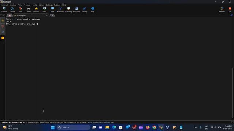Open the Sessions star icon in toolbar

pyautogui.click(x=37, y=10)
